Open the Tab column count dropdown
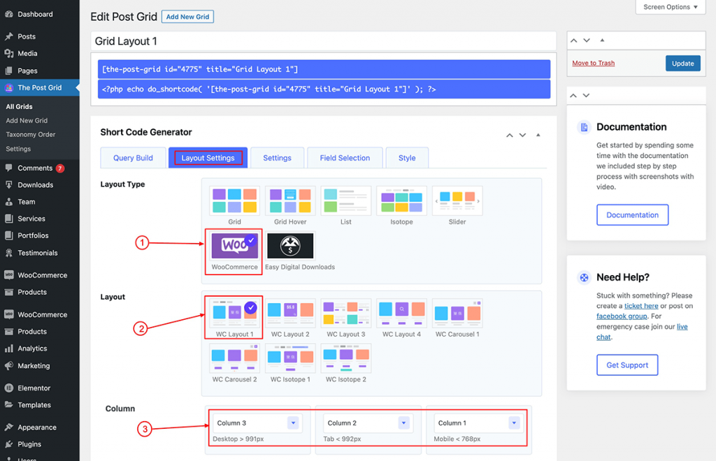This screenshot has height=461, width=716. pos(368,423)
